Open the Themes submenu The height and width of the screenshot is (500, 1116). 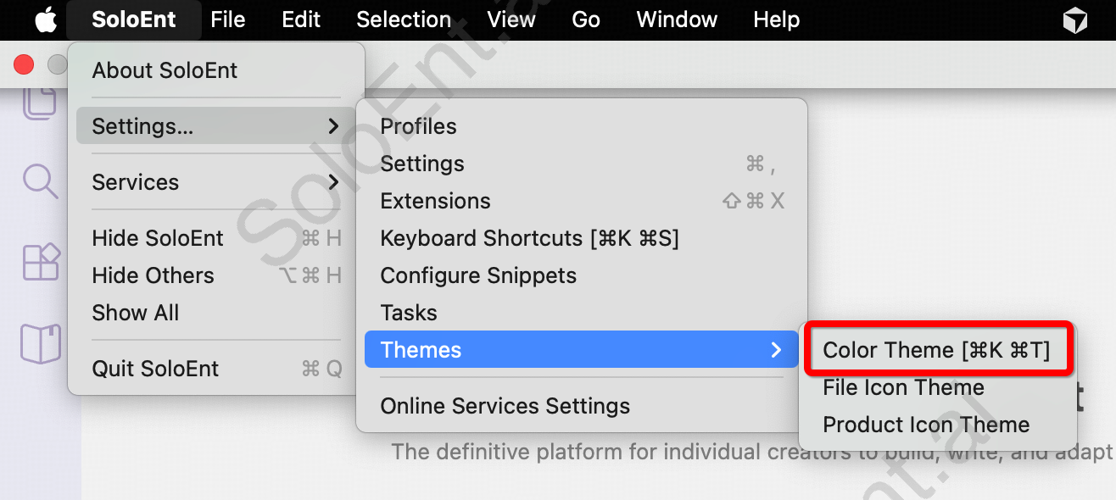(x=422, y=349)
